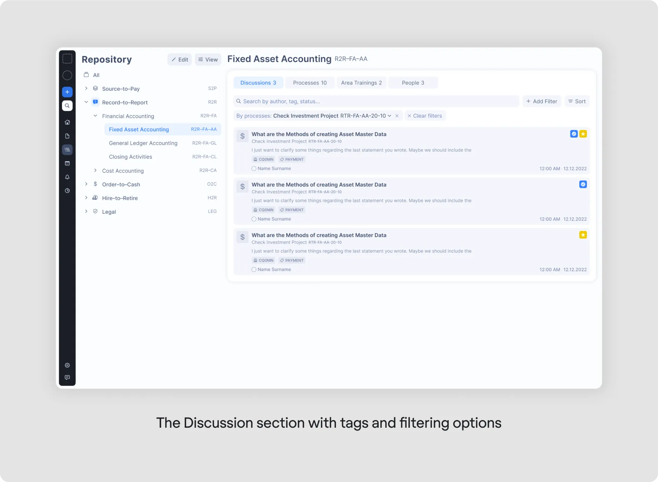658x482 pixels.
Task: Select the highlighted list icon in the sidebar
Action: coord(67,150)
